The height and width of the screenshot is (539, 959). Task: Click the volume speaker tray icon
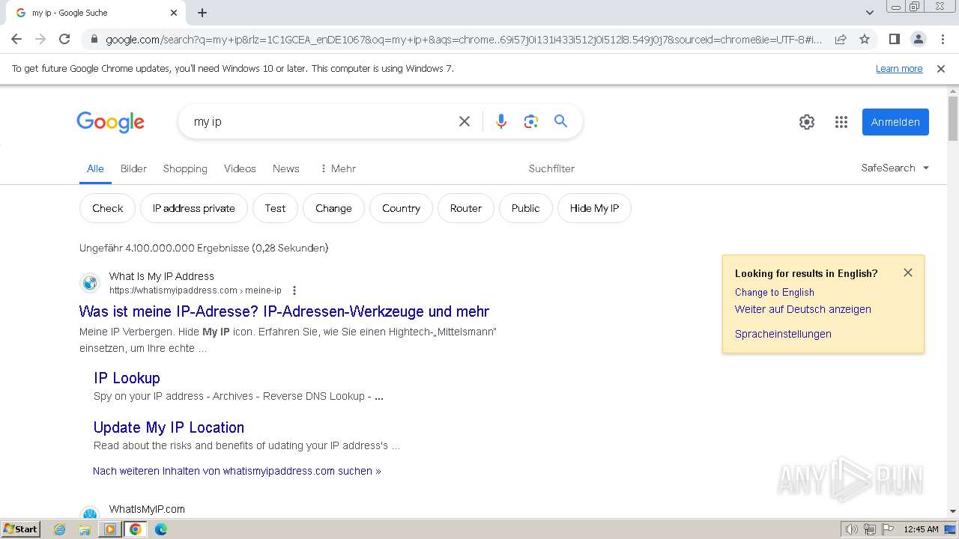[852, 529]
